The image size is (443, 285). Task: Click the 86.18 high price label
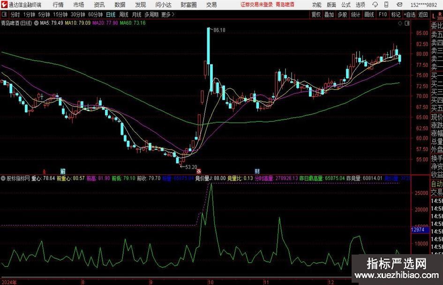point(219,30)
